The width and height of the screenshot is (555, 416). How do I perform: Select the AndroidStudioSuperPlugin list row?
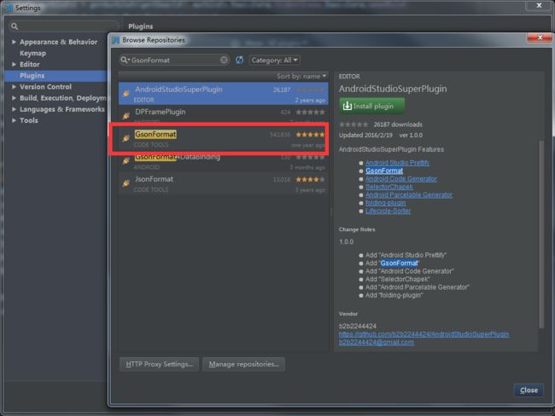[x=224, y=94]
